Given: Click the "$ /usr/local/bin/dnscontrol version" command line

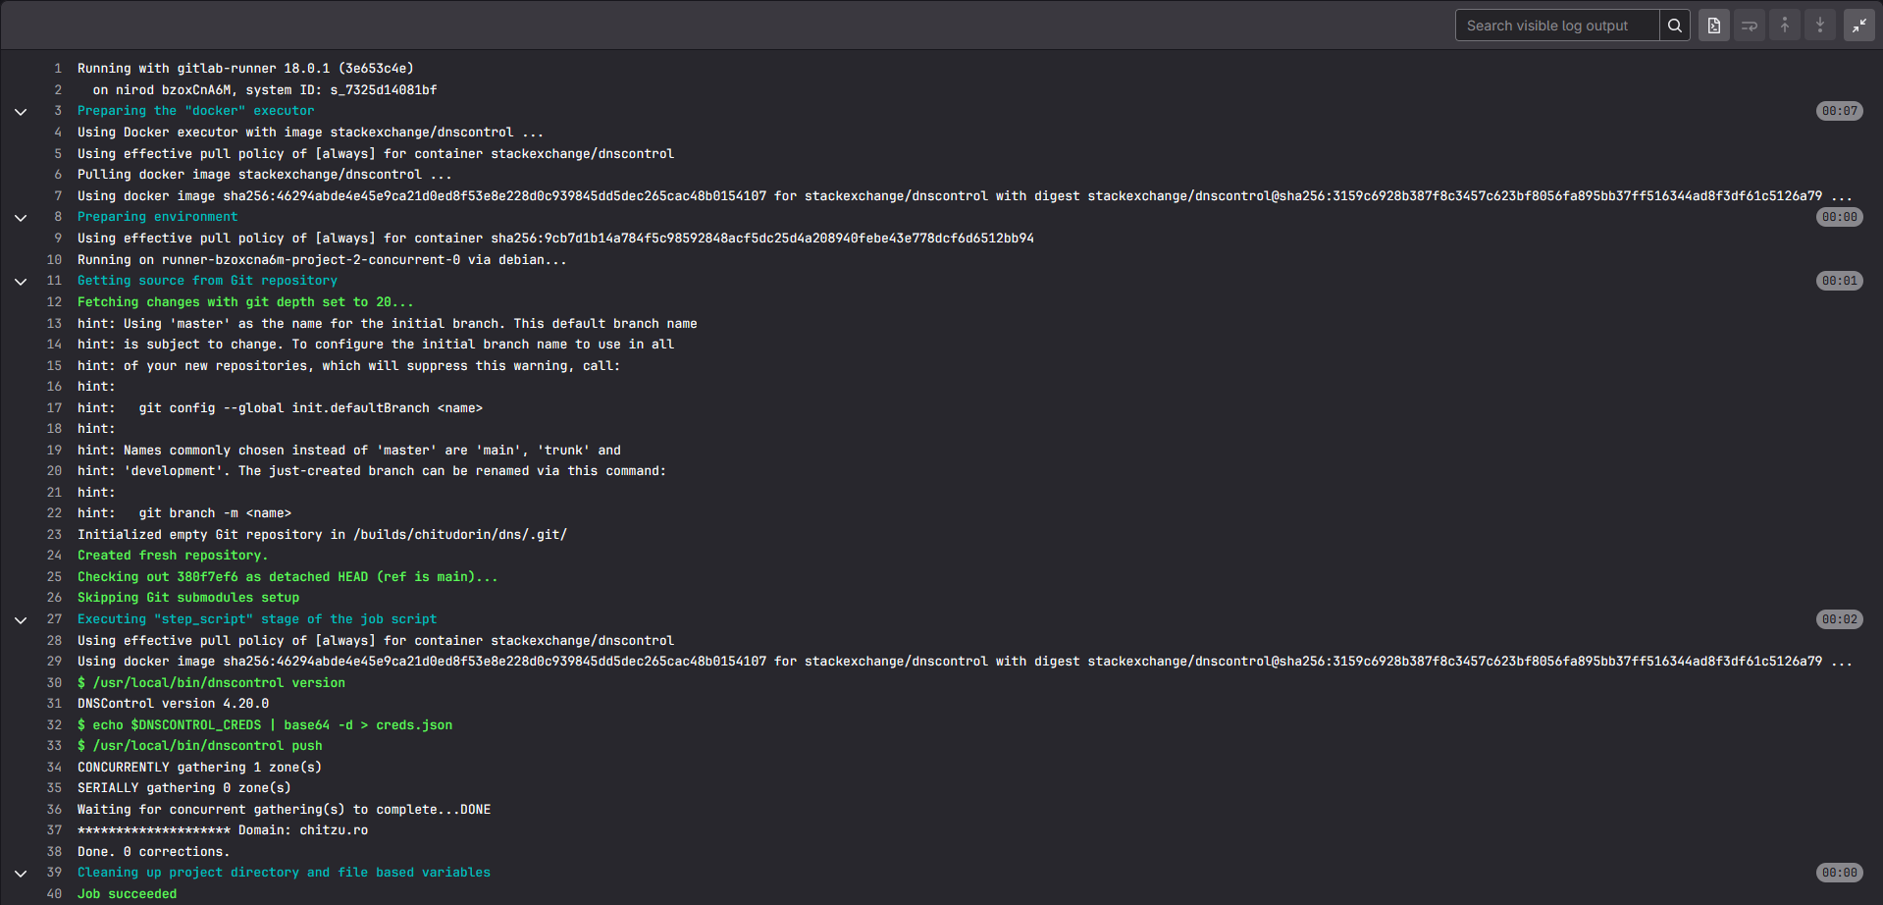Looking at the screenshot, I should (x=211, y=683).
